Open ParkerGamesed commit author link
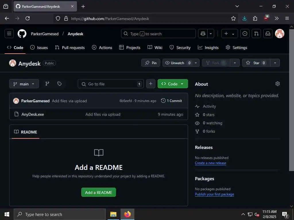 35,101
